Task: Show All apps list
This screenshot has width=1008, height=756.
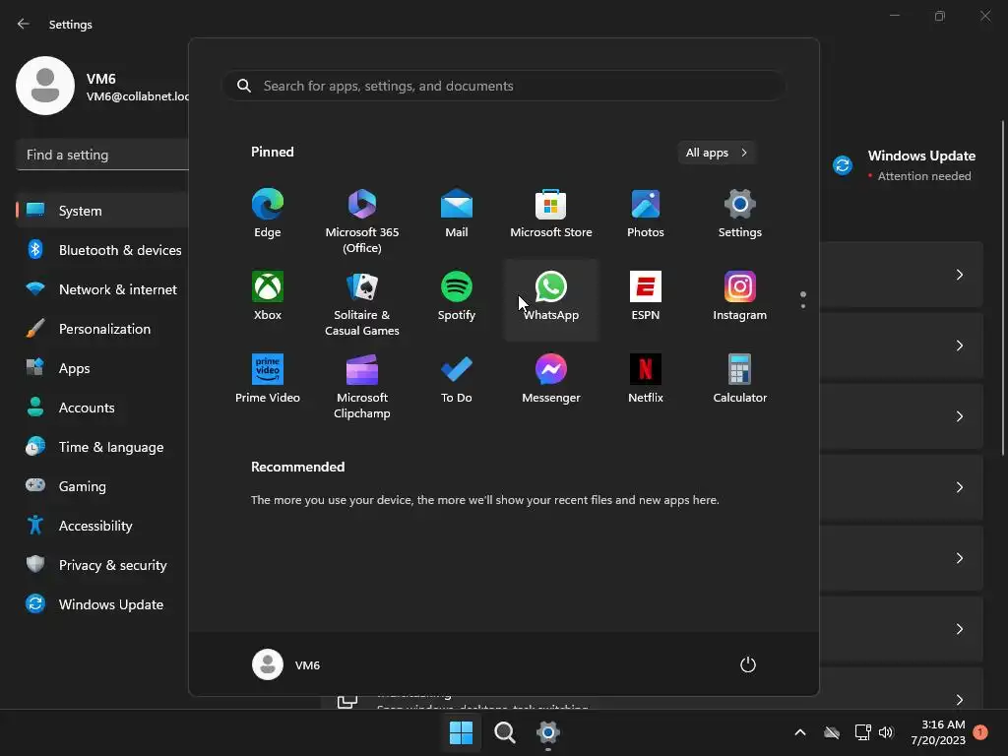Action: (x=717, y=153)
